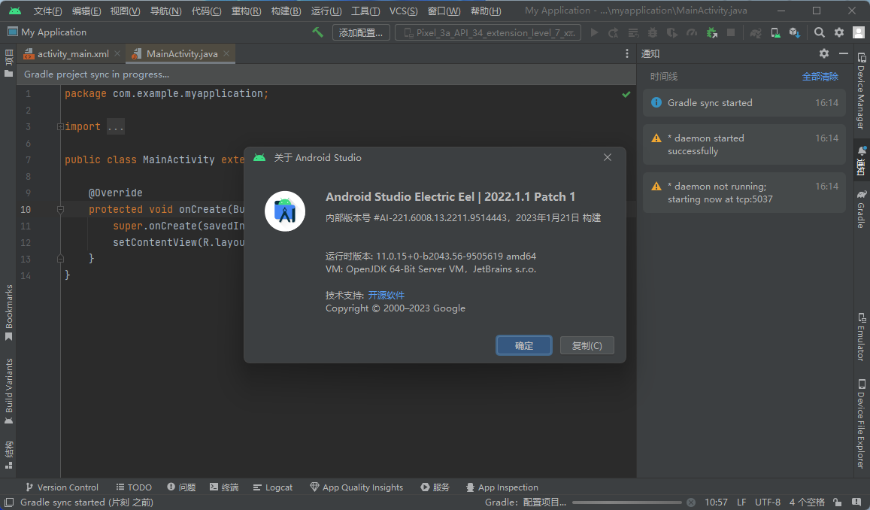Toggle the read-only lock icon in status bar
870x510 pixels.
click(x=837, y=502)
